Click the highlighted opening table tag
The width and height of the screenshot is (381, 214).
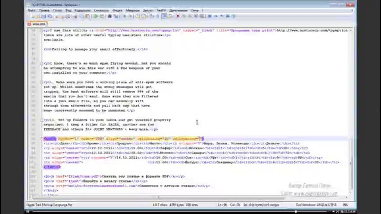(50, 139)
